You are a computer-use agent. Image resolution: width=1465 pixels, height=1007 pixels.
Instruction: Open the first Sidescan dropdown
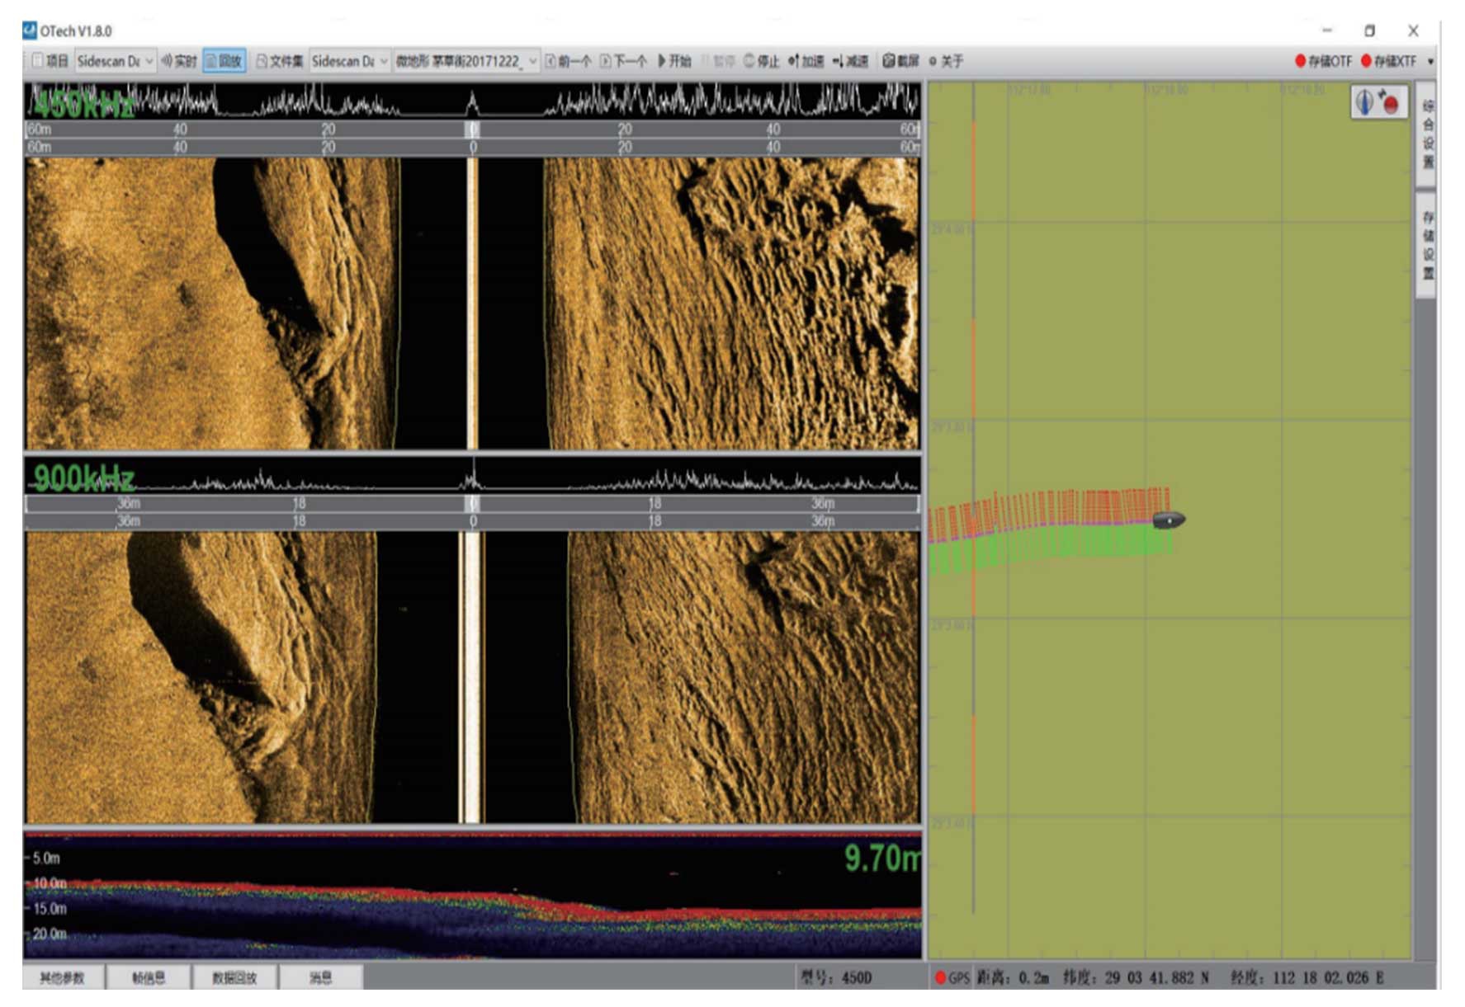(115, 61)
